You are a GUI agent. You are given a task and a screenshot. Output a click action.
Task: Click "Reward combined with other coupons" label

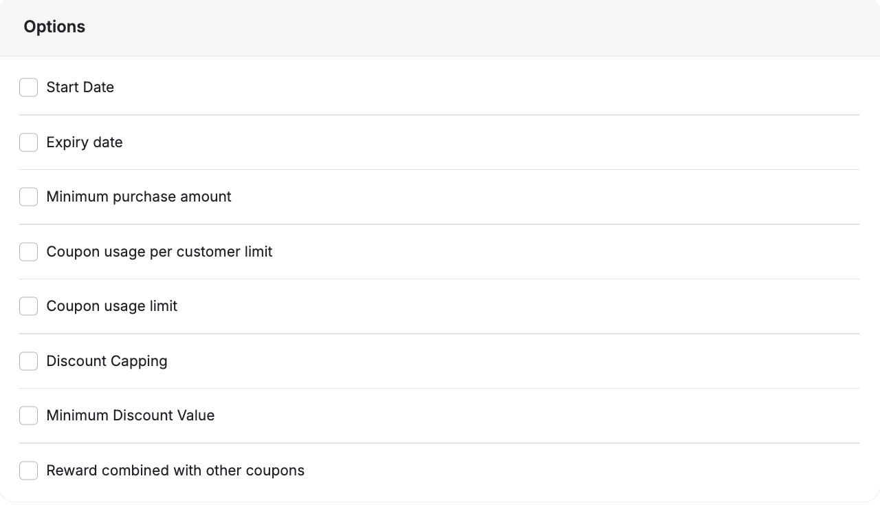[175, 471]
